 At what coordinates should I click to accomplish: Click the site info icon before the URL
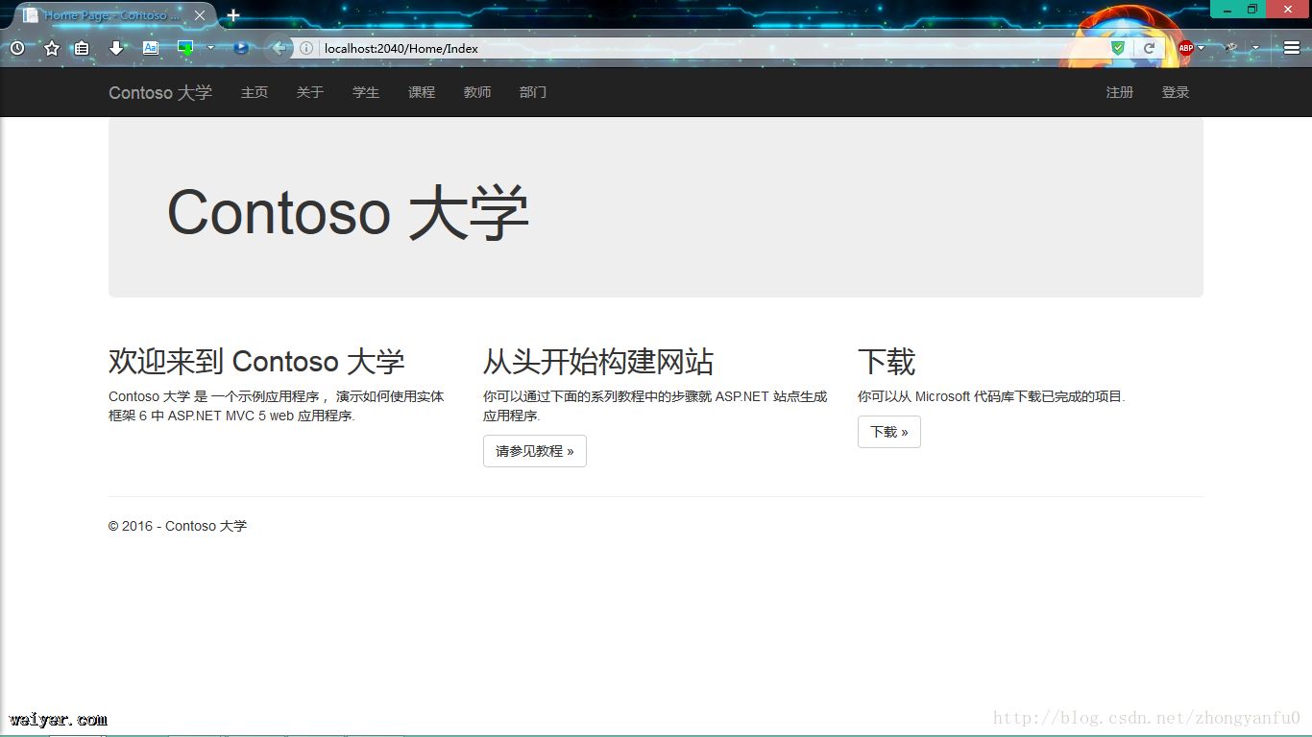pos(306,48)
